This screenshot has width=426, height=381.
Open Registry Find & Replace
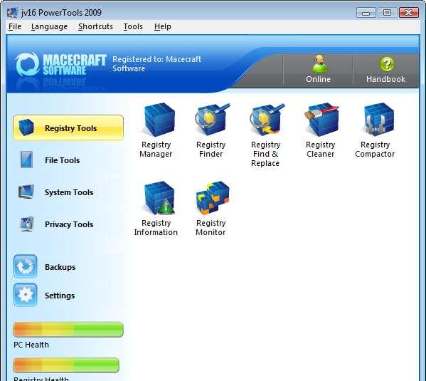(x=266, y=135)
